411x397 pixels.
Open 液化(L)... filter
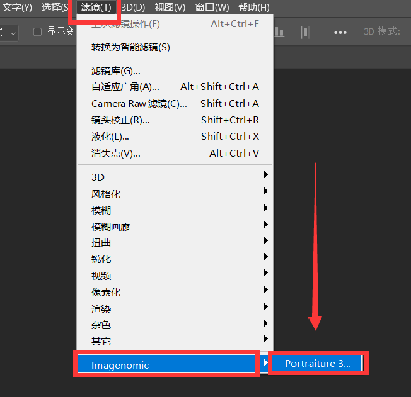[x=175, y=137]
